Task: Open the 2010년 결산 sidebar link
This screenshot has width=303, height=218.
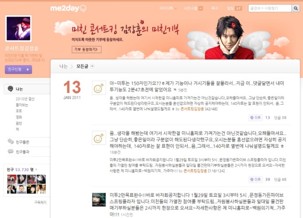Action: click(25, 99)
